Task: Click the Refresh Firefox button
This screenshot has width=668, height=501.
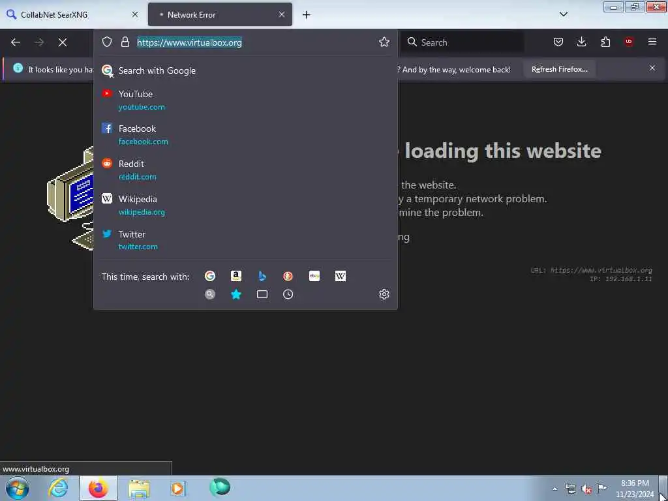Action: click(x=559, y=69)
